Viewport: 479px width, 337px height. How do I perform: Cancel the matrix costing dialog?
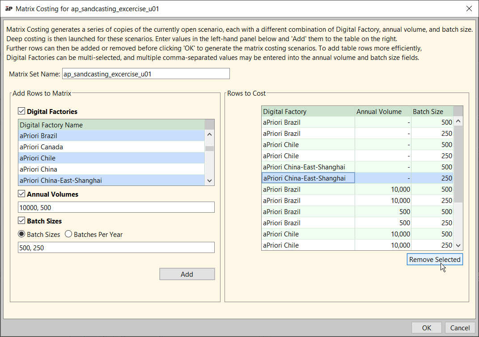pyautogui.click(x=460, y=328)
